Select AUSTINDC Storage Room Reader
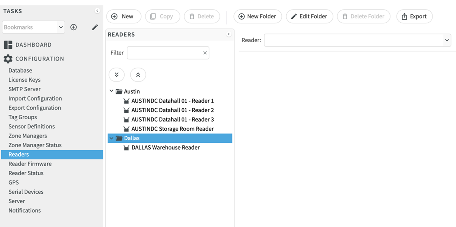 pos(172,129)
